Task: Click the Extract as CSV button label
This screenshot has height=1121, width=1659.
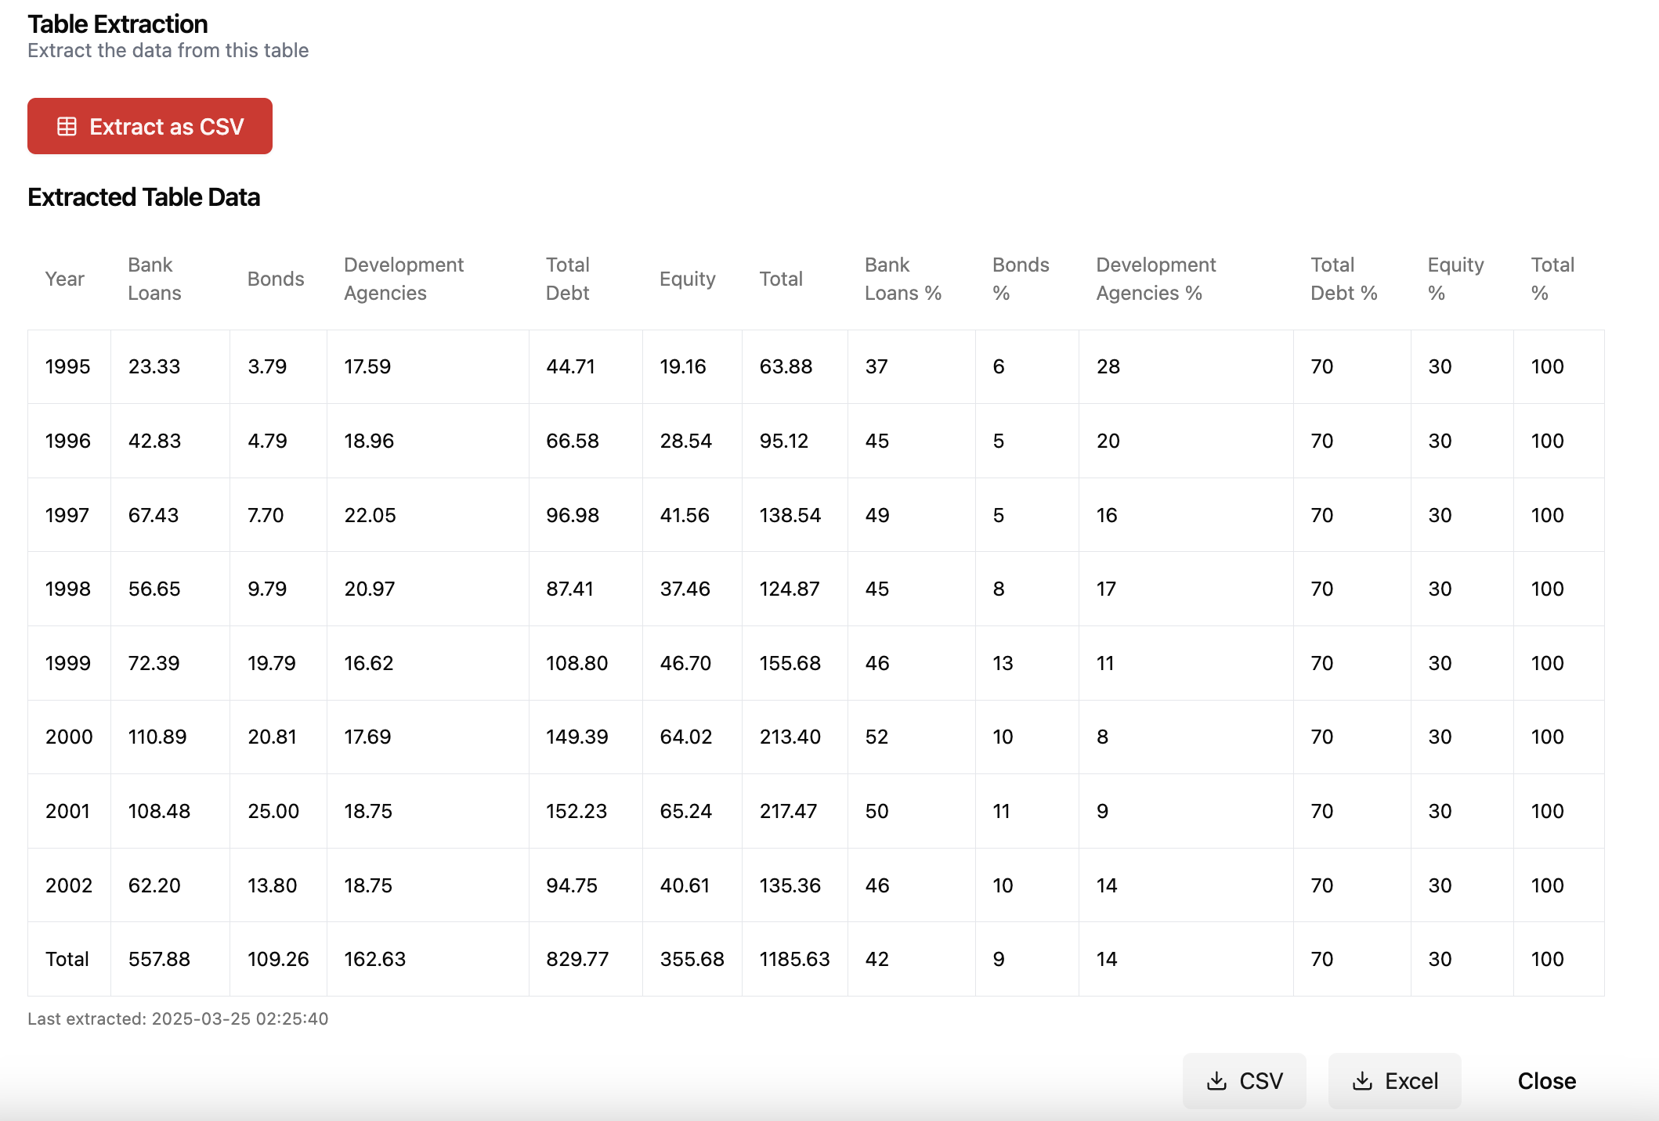Action: coord(167,126)
